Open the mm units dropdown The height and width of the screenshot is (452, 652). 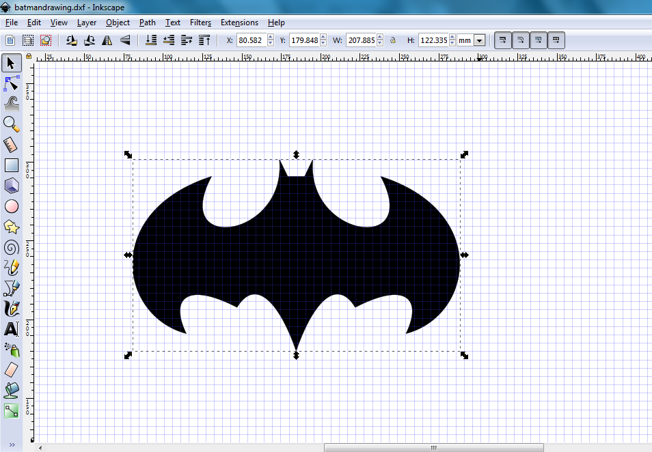point(480,41)
